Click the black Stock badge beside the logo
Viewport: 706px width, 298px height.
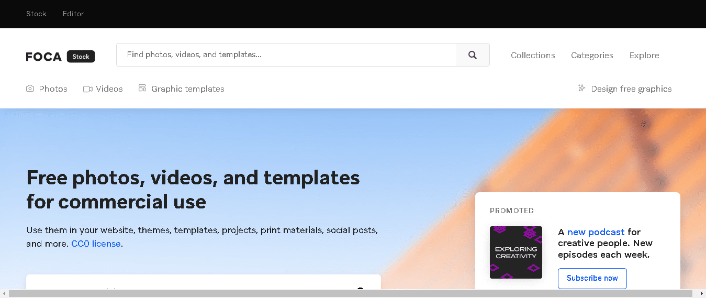pos(81,57)
